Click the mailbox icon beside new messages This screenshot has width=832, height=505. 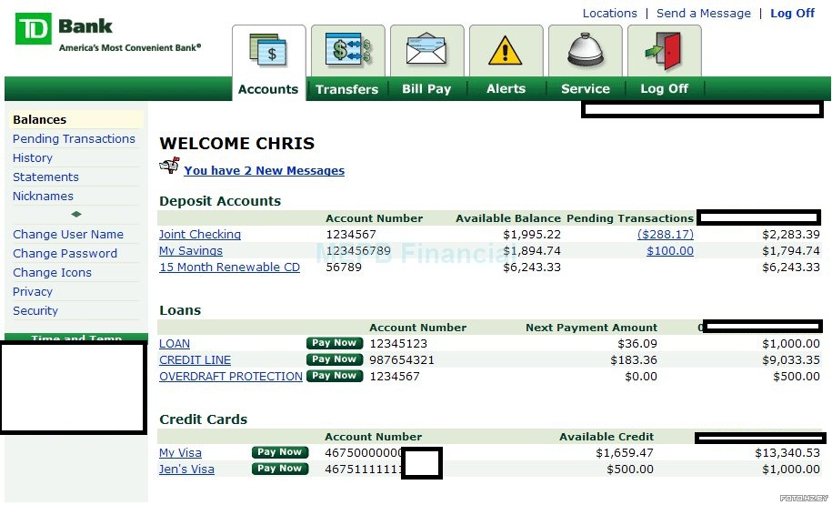tap(169, 166)
